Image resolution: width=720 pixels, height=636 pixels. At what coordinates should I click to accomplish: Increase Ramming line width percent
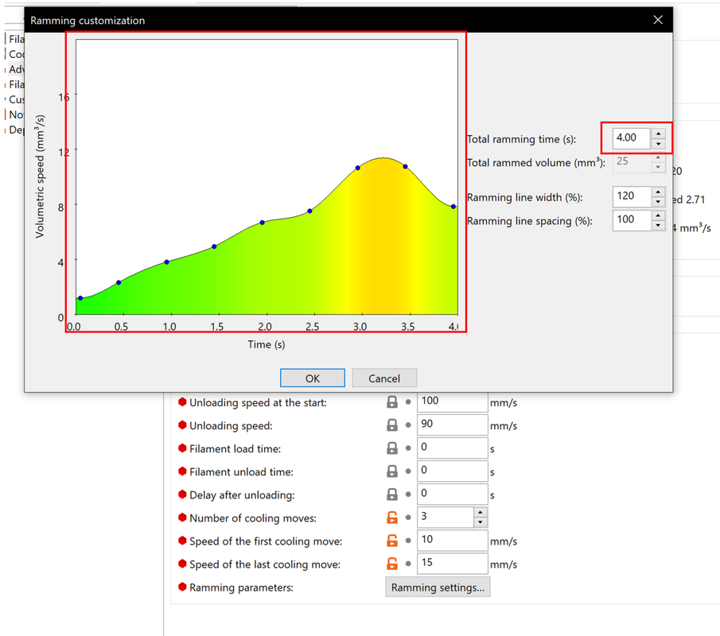(659, 192)
